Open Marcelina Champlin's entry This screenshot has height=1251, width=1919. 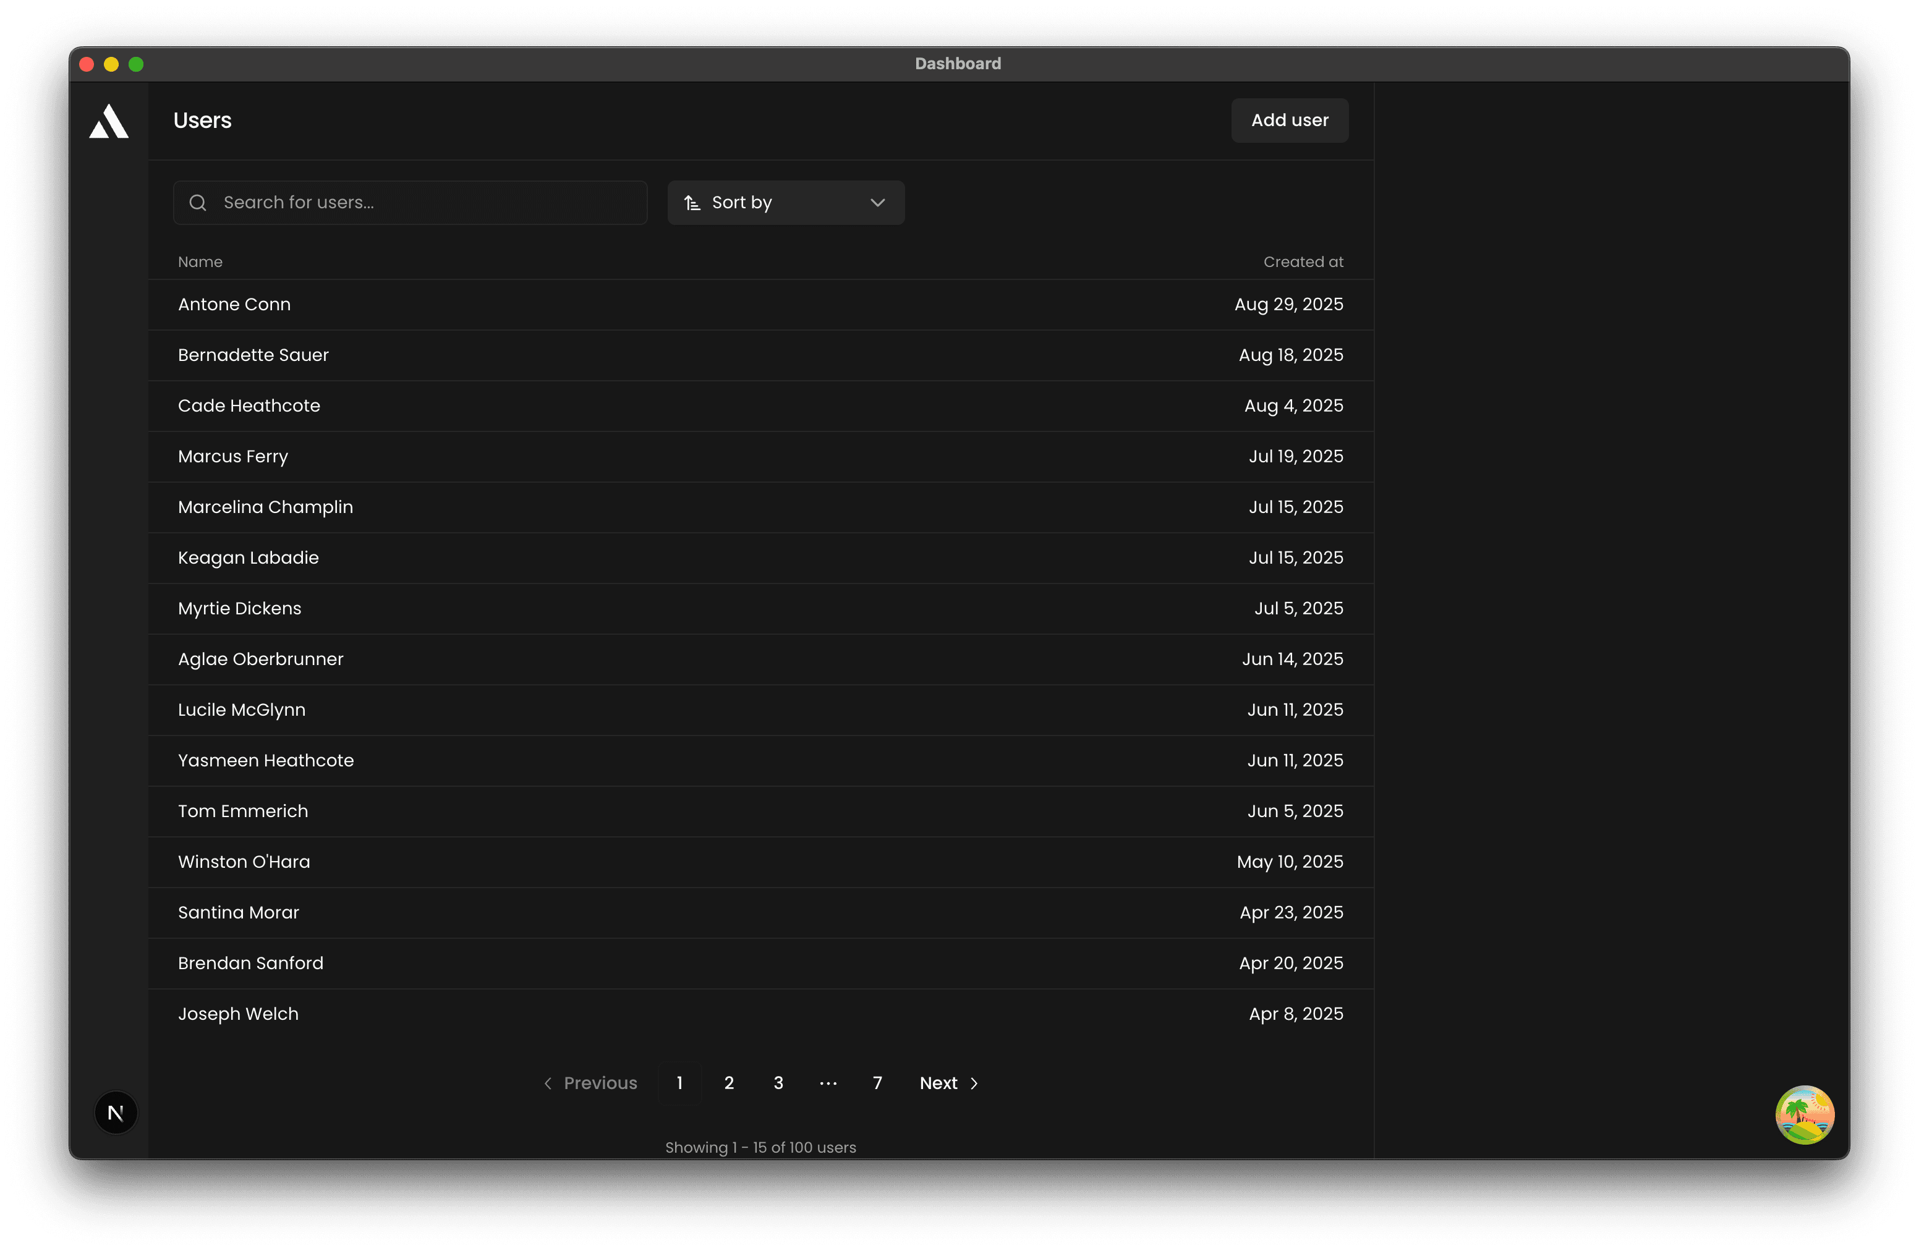(761, 508)
